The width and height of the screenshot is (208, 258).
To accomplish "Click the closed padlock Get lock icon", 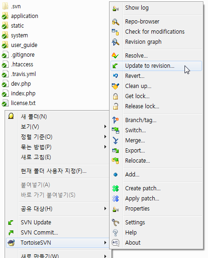I will [x=116, y=96].
